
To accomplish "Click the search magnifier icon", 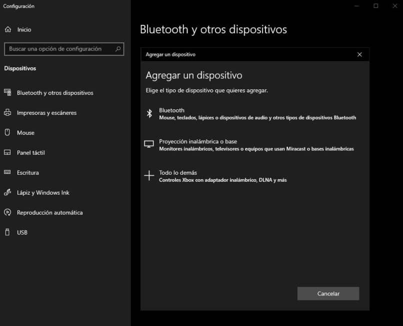I will click(x=117, y=49).
